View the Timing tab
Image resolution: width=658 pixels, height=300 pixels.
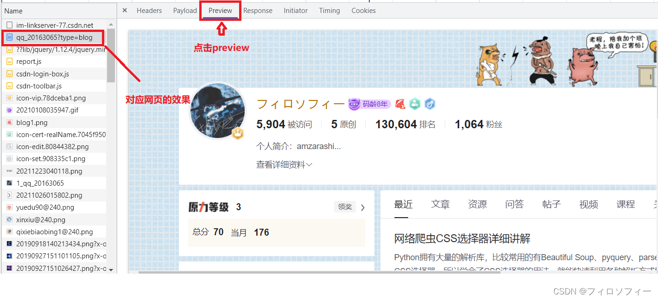click(329, 10)
